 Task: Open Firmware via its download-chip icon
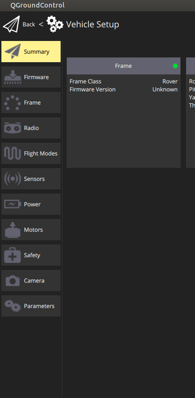click(x=13, y=77)
